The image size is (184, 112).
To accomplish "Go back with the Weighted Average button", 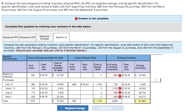I will click(73, 108).
